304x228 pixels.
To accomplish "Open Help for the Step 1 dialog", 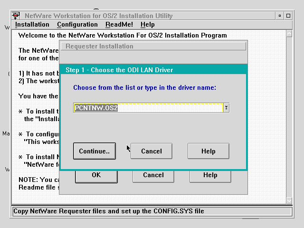I will [x=209, y=151].
